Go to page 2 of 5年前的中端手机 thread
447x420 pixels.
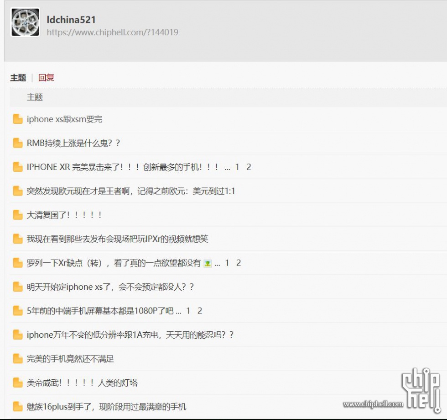(200, 311)
